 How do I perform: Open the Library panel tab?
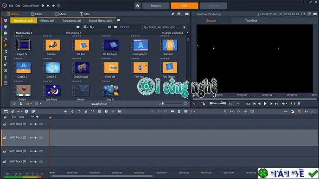[13, 14]
